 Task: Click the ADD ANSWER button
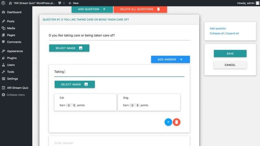(x=170, y=59)
